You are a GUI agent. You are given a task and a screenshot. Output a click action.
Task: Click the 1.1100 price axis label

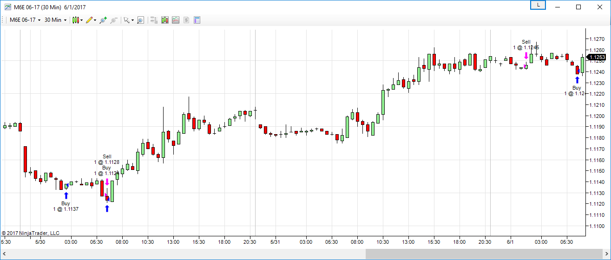tap(597, 226)
